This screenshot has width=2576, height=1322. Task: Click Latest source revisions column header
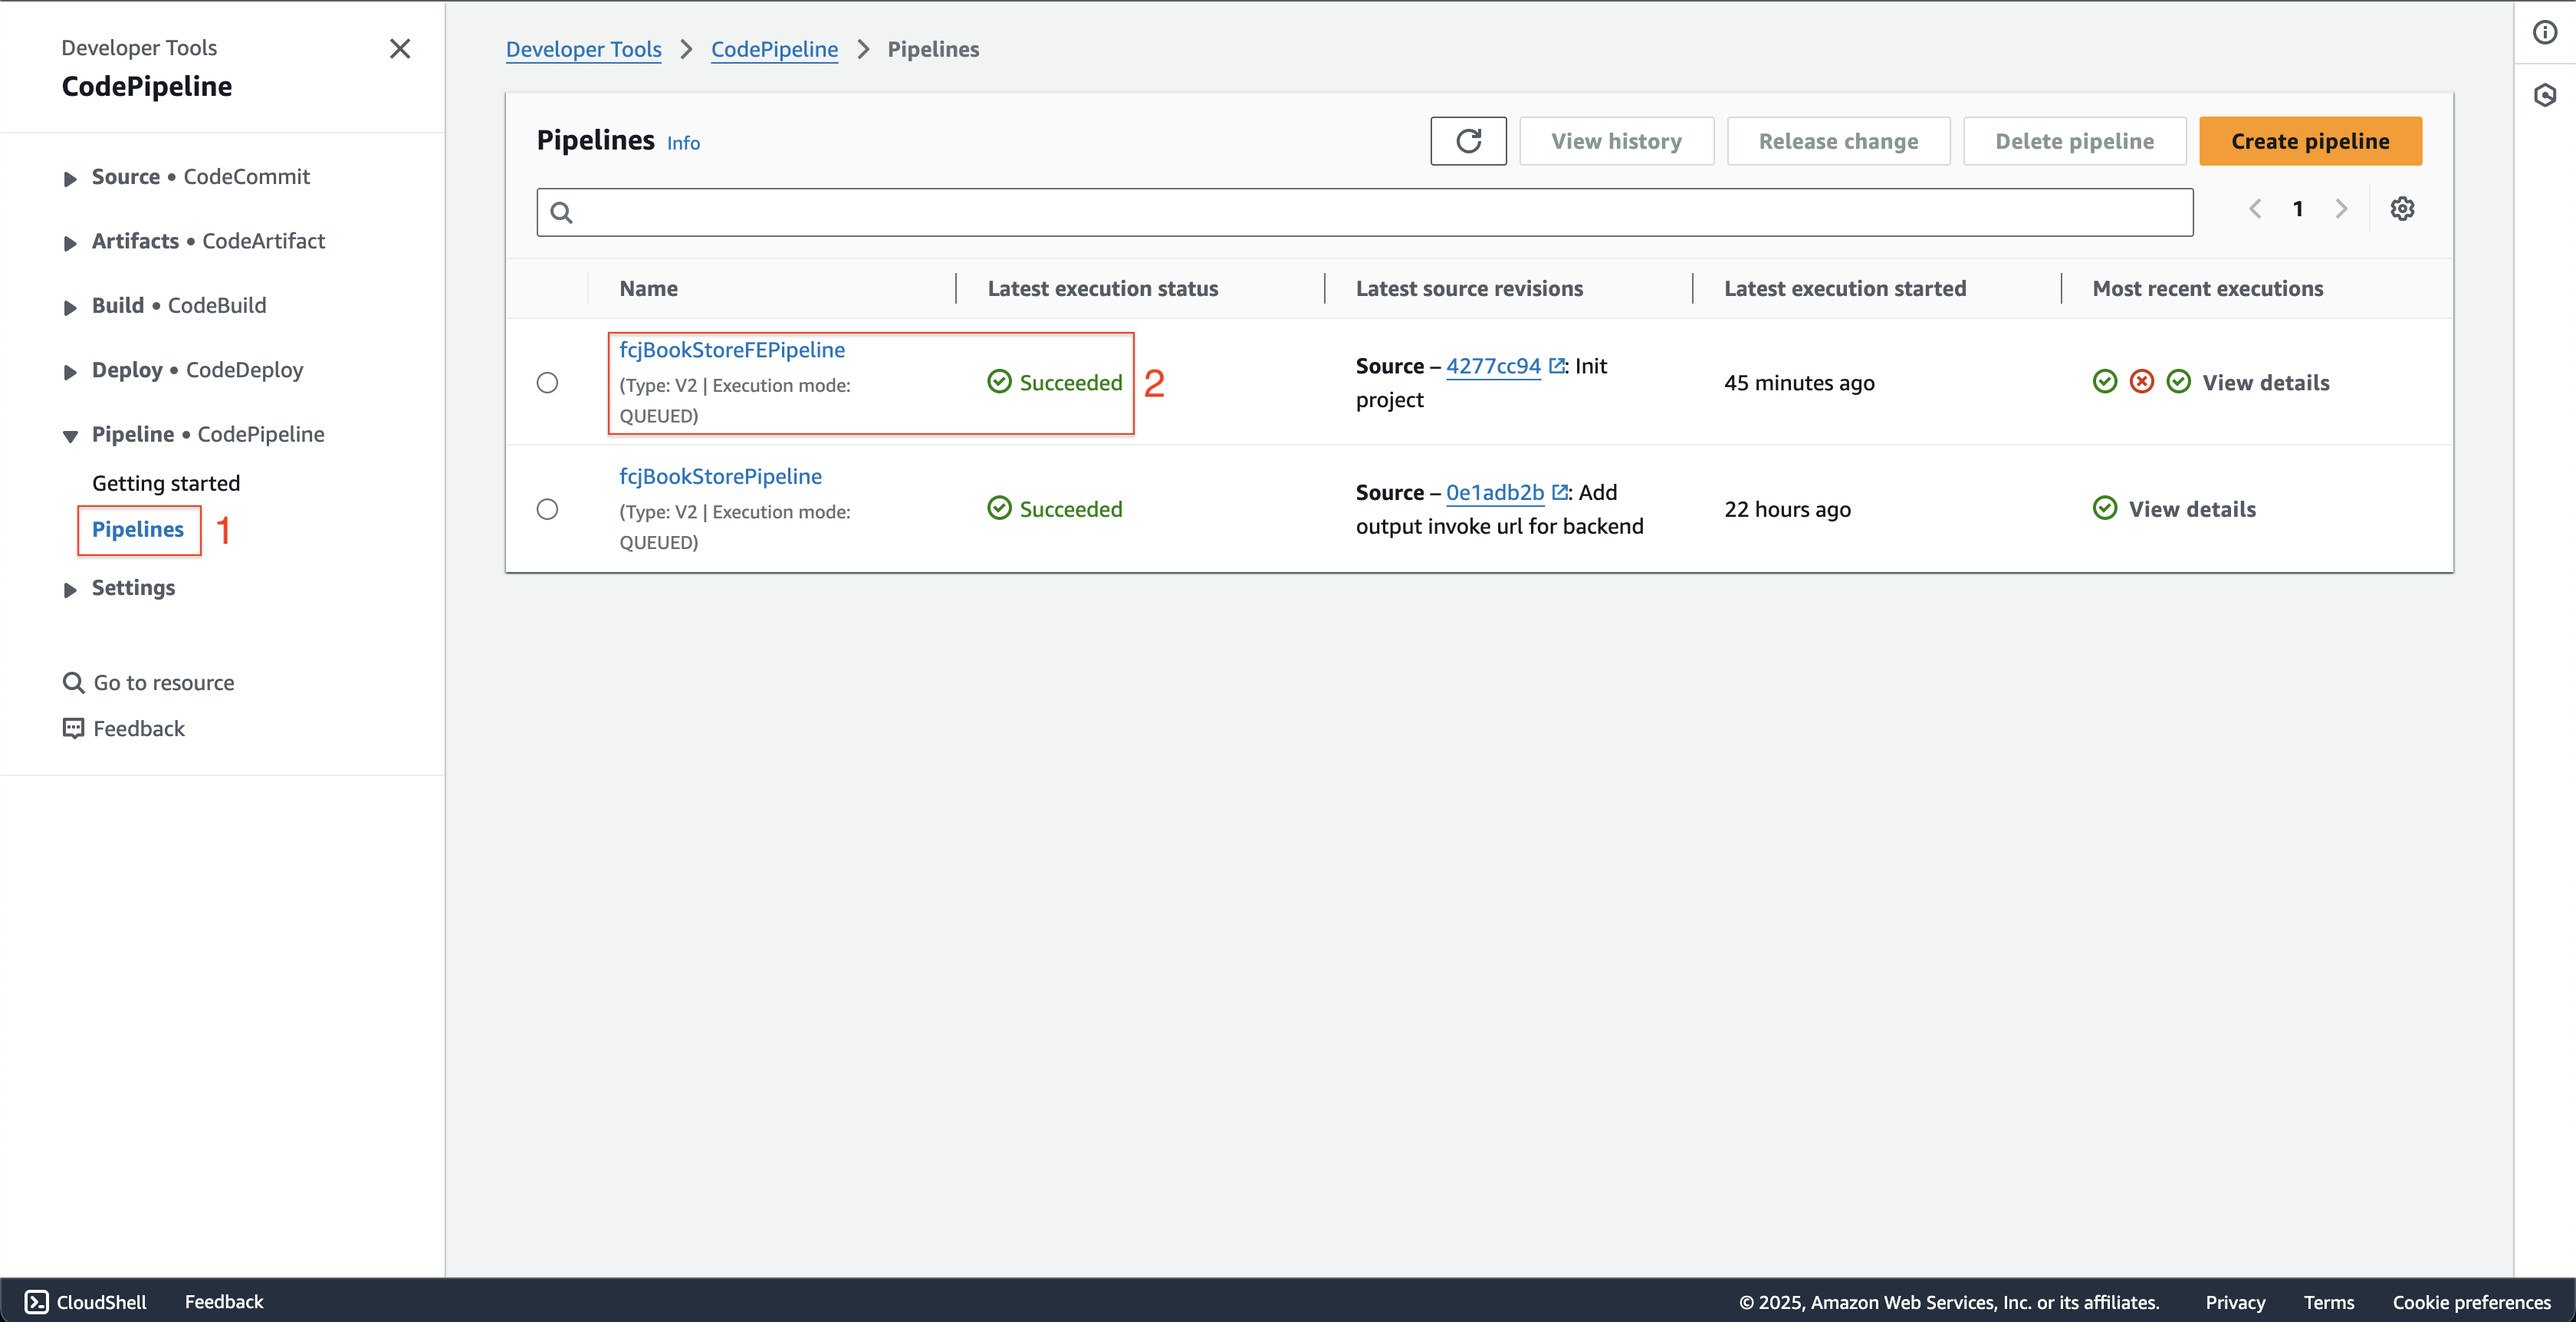tap(1469, 288)
